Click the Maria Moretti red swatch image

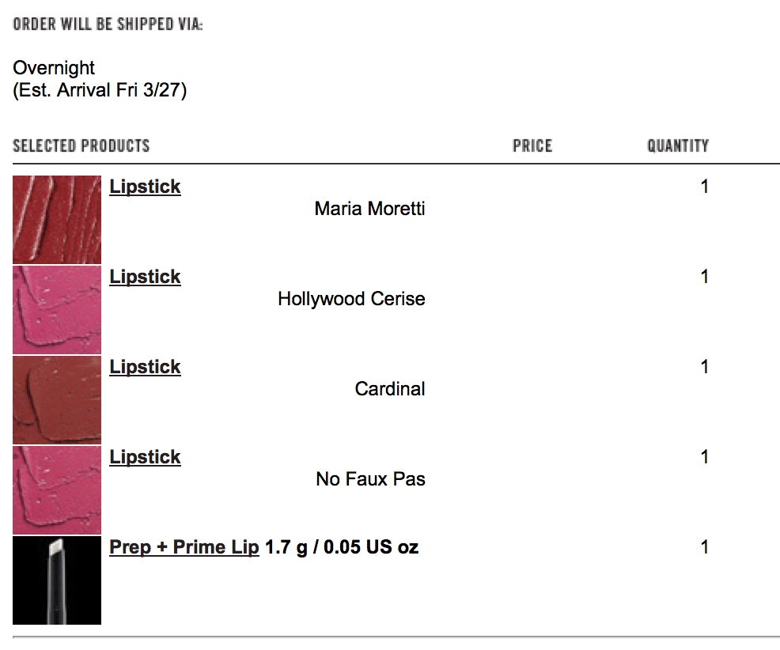(x=57, y=219)
